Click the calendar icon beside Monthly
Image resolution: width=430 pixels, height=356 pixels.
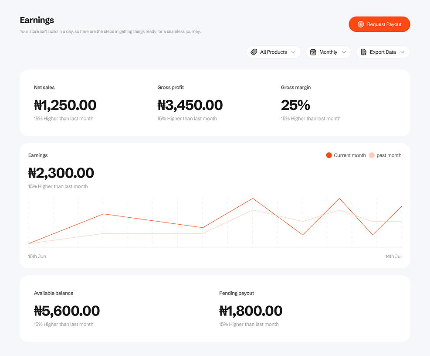click(313, 52)
